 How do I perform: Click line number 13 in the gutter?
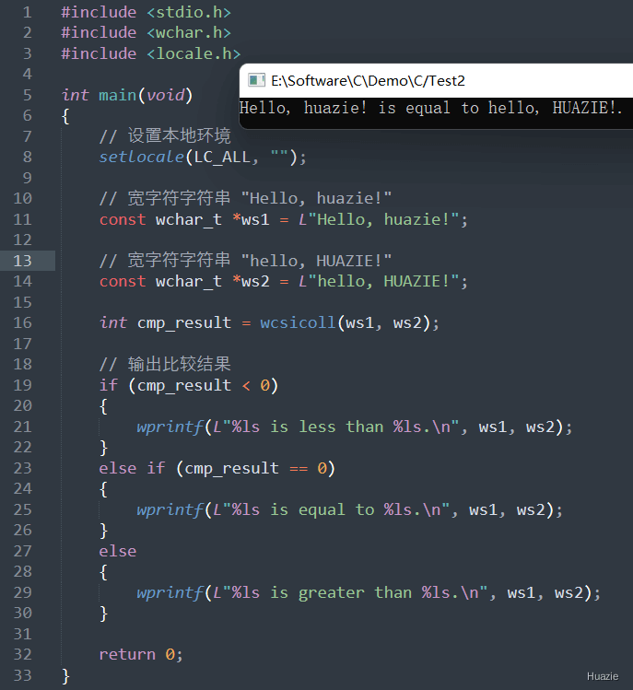(x=22, y=261)
